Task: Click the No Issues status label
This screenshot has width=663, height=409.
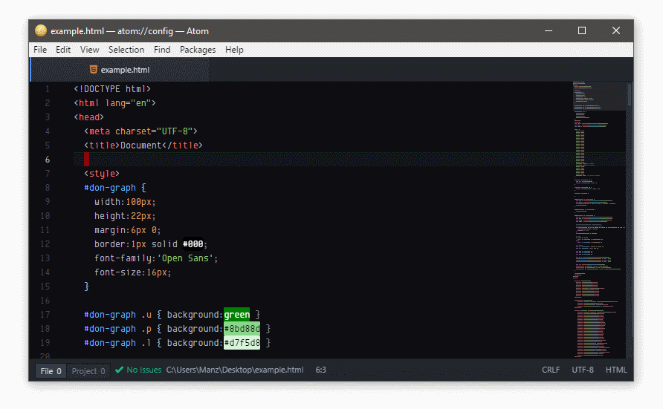Action: tap(143, 370)
